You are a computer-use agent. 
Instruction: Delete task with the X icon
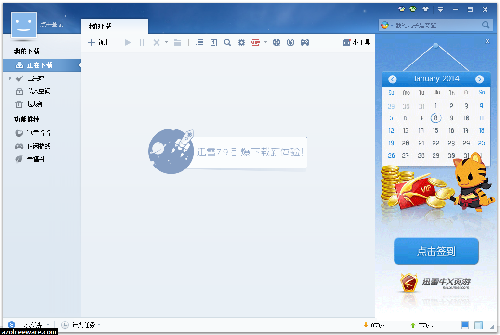[156, 42]
